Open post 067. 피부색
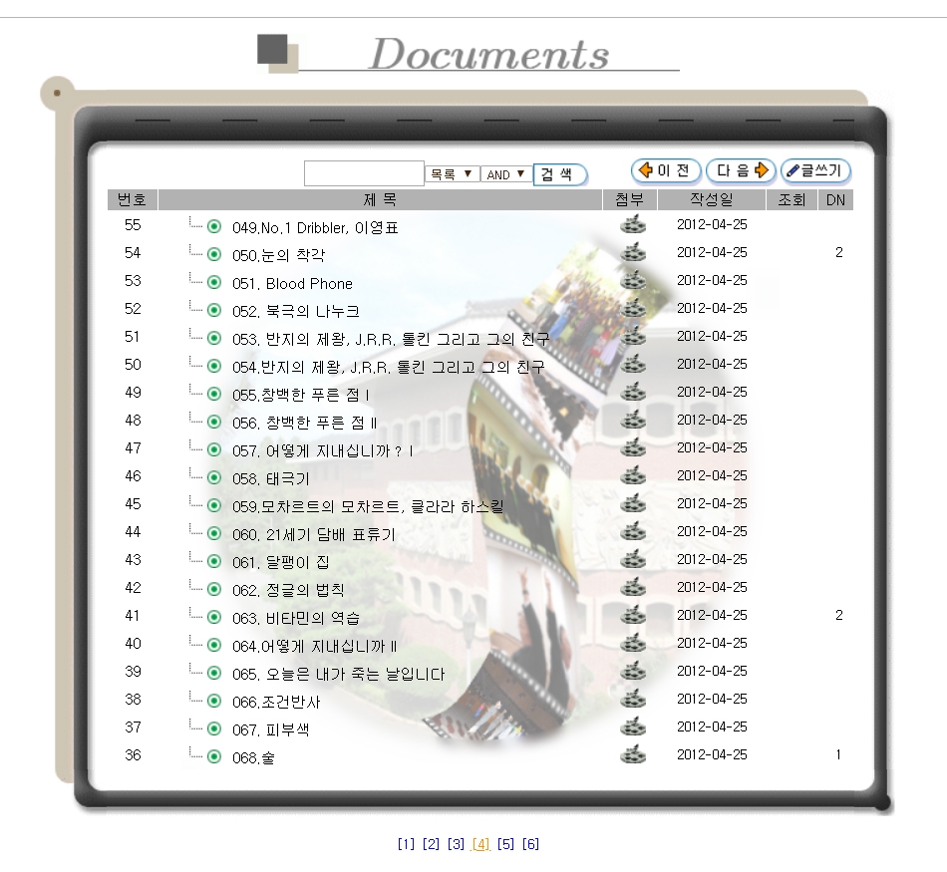 pos(270,729)
